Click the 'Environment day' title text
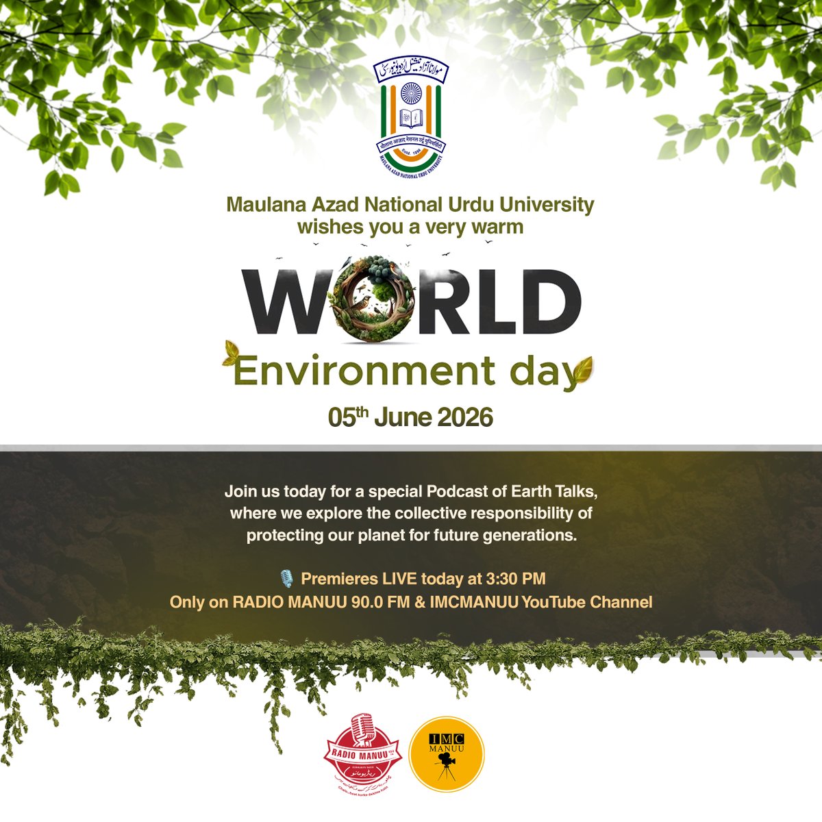The height and width of the screenshot is (822, 822). tap(406, 372)
